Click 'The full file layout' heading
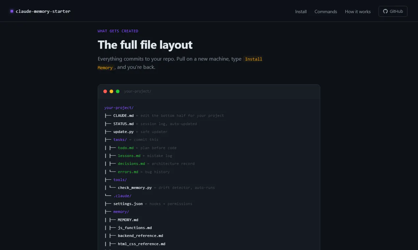418x250 pixels. click(x=145, y=45)
